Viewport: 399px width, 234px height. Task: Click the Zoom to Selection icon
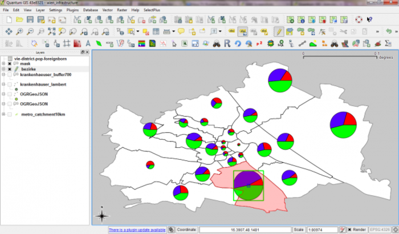(x=62, y=31)
